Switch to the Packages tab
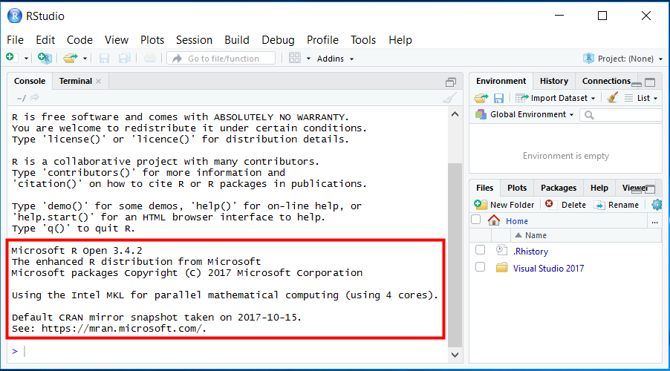 coord(559,188)
